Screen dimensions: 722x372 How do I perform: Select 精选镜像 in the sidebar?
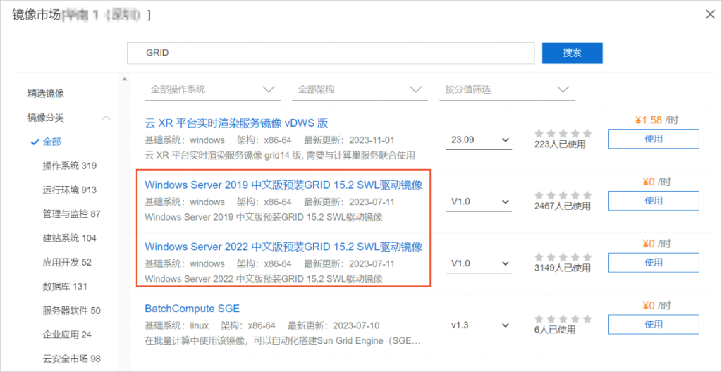click(46, 94)
